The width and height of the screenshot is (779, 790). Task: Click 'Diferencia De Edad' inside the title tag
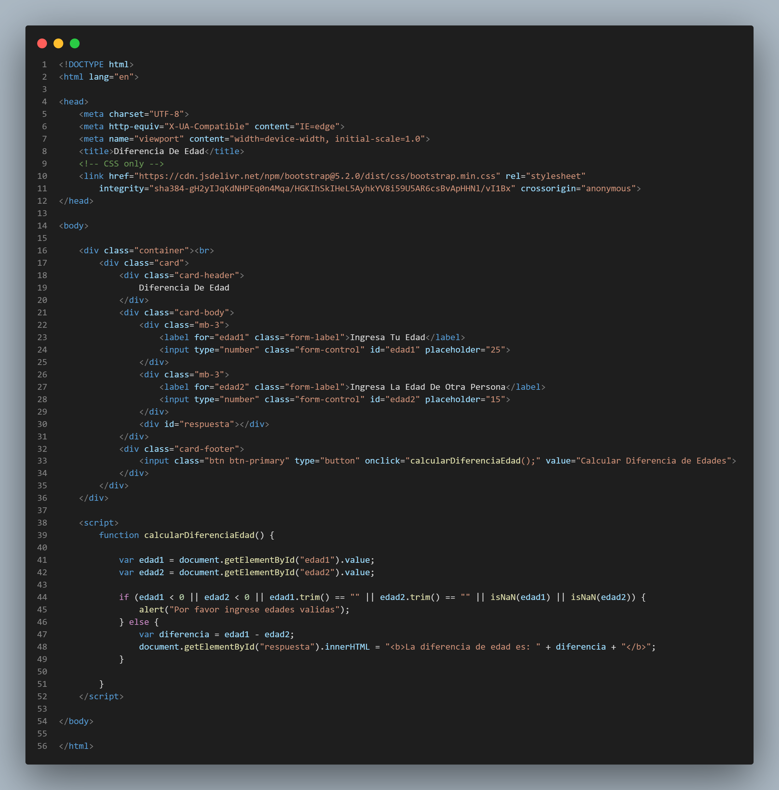pos(159,151)
